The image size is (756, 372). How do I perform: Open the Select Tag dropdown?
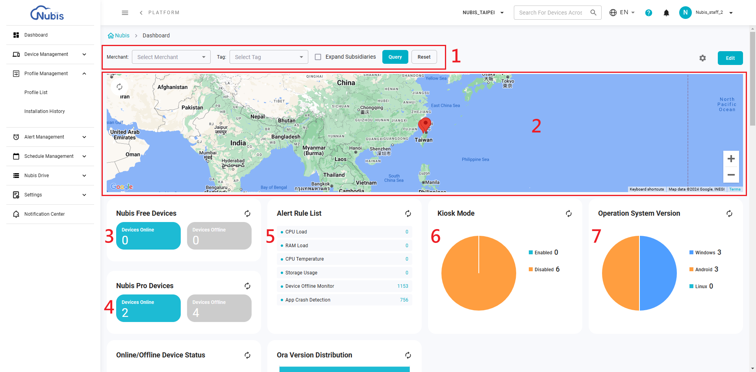point(269,57)
